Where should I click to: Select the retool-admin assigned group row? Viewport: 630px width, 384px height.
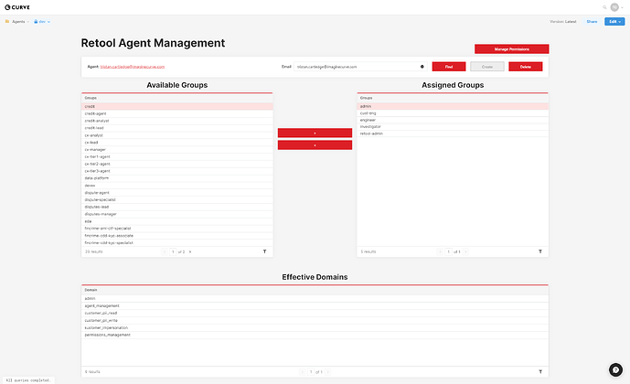click(x=453, y=133)
